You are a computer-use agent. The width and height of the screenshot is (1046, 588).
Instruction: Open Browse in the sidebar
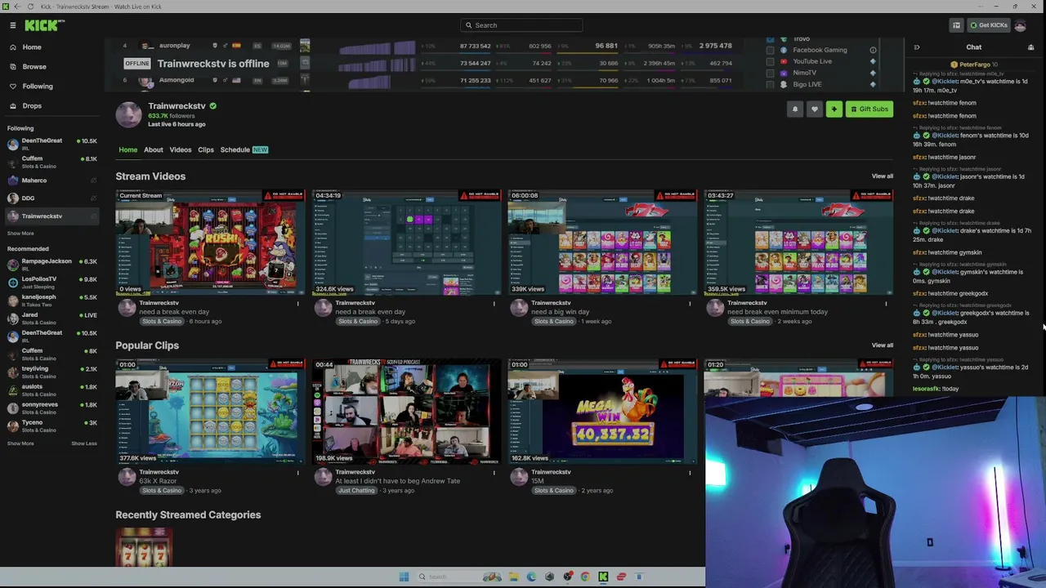pyautogui.click(x=34, y=67)
